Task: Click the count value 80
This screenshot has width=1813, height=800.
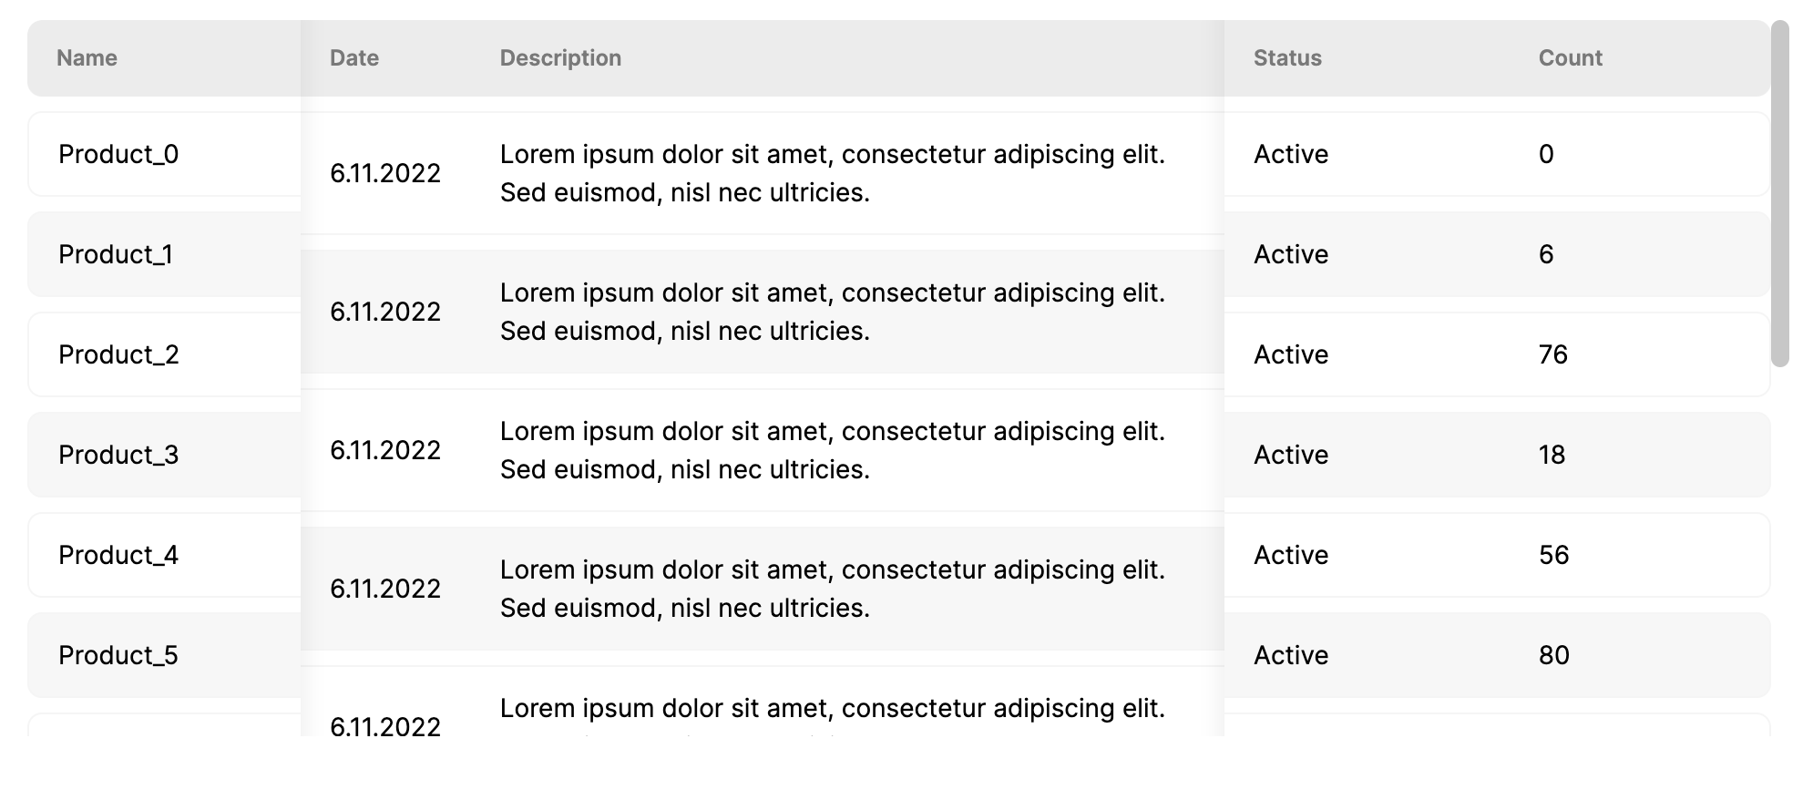Action: coord(1553,655)
